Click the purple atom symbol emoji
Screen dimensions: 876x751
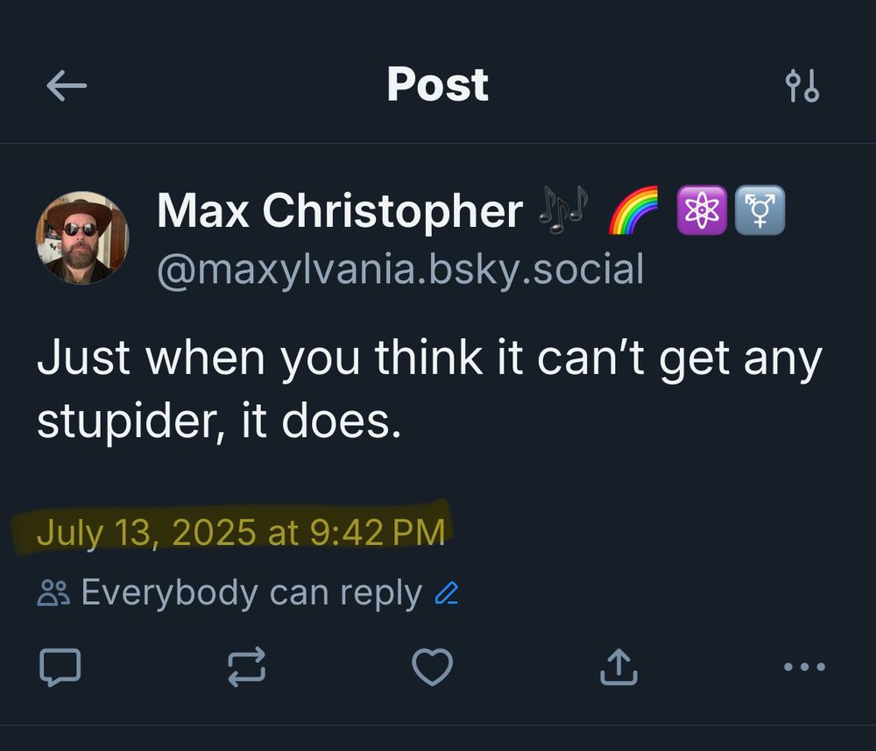tap(702, 212)
